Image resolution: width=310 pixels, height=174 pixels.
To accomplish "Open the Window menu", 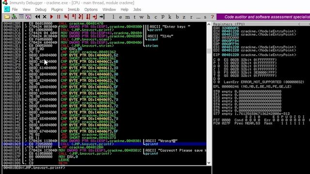I will click(109, 10).
